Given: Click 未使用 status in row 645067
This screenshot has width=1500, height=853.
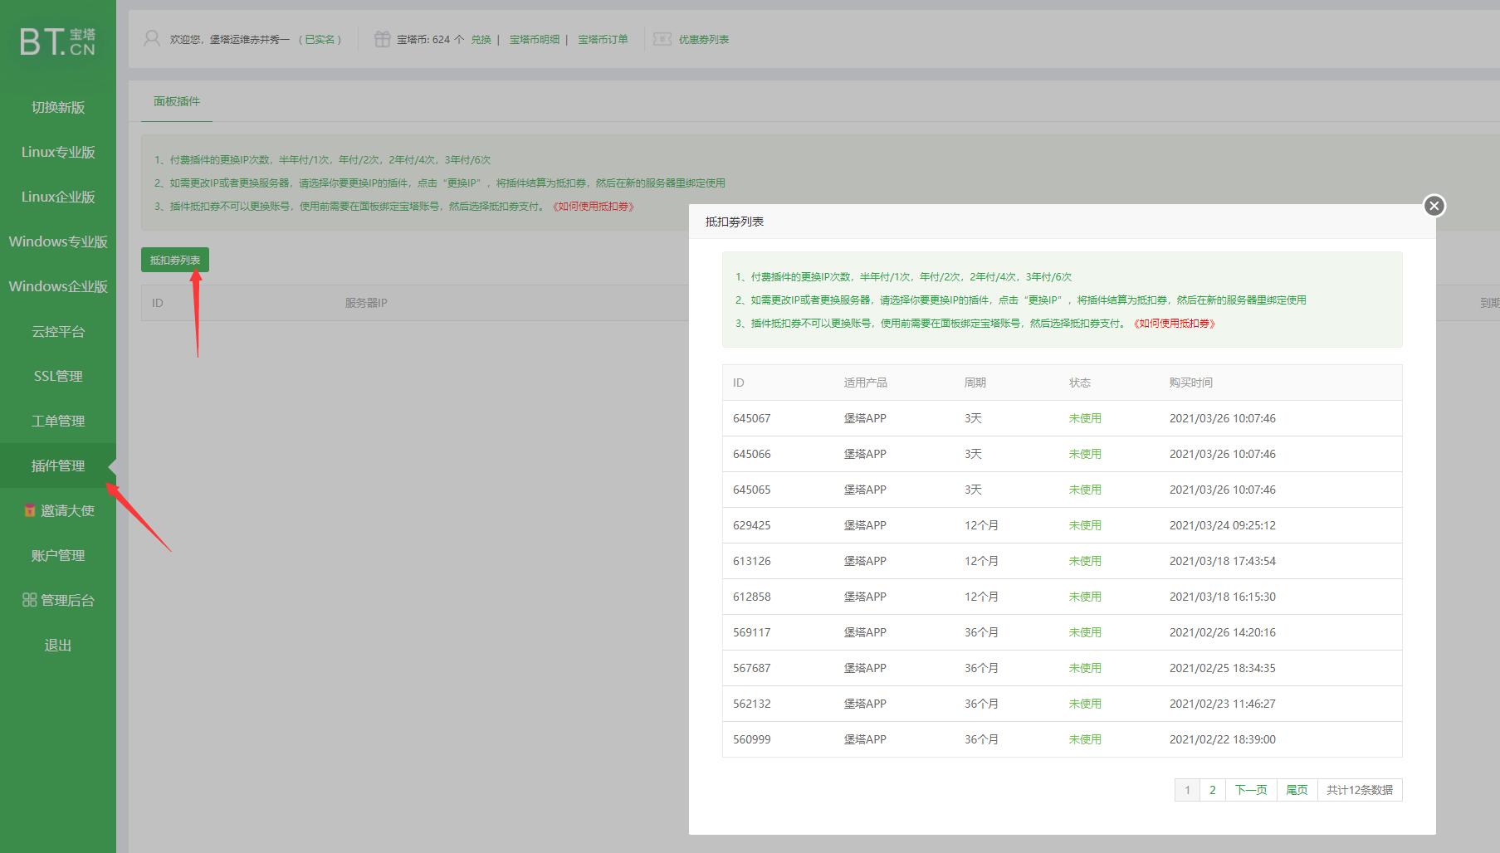Looking at the screenshot, I should (x=1085, y=418).
